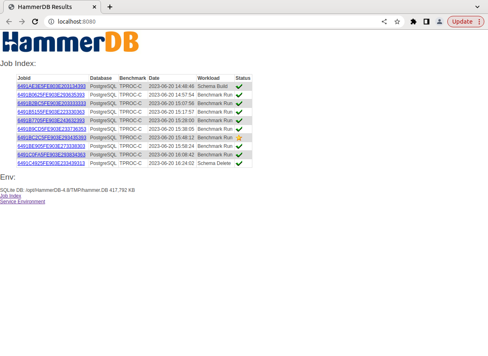Click the Status column header
The image size is (488, 356).
[x=243, y=78]
